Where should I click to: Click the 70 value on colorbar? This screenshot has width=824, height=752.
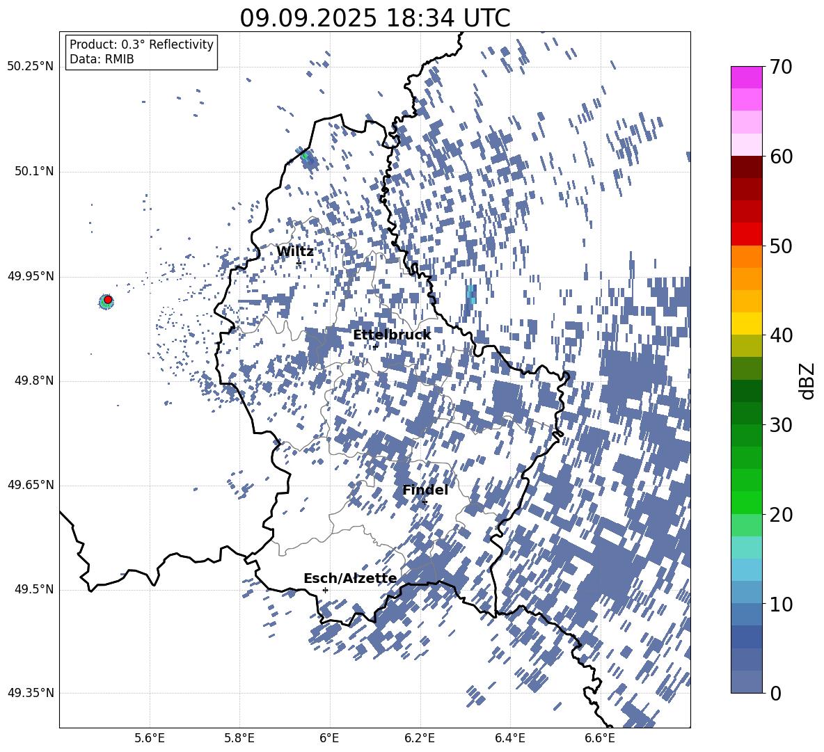781,67
